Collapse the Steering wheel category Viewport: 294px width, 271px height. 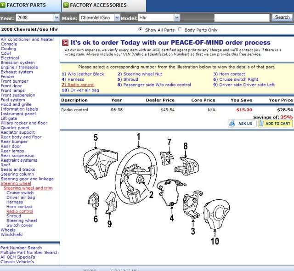click(x=16, y=183)
